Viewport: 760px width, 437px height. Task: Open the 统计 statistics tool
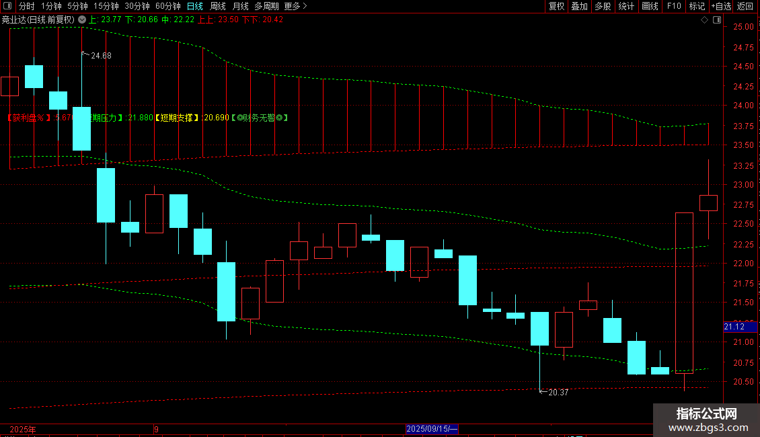tap(626, 6)
